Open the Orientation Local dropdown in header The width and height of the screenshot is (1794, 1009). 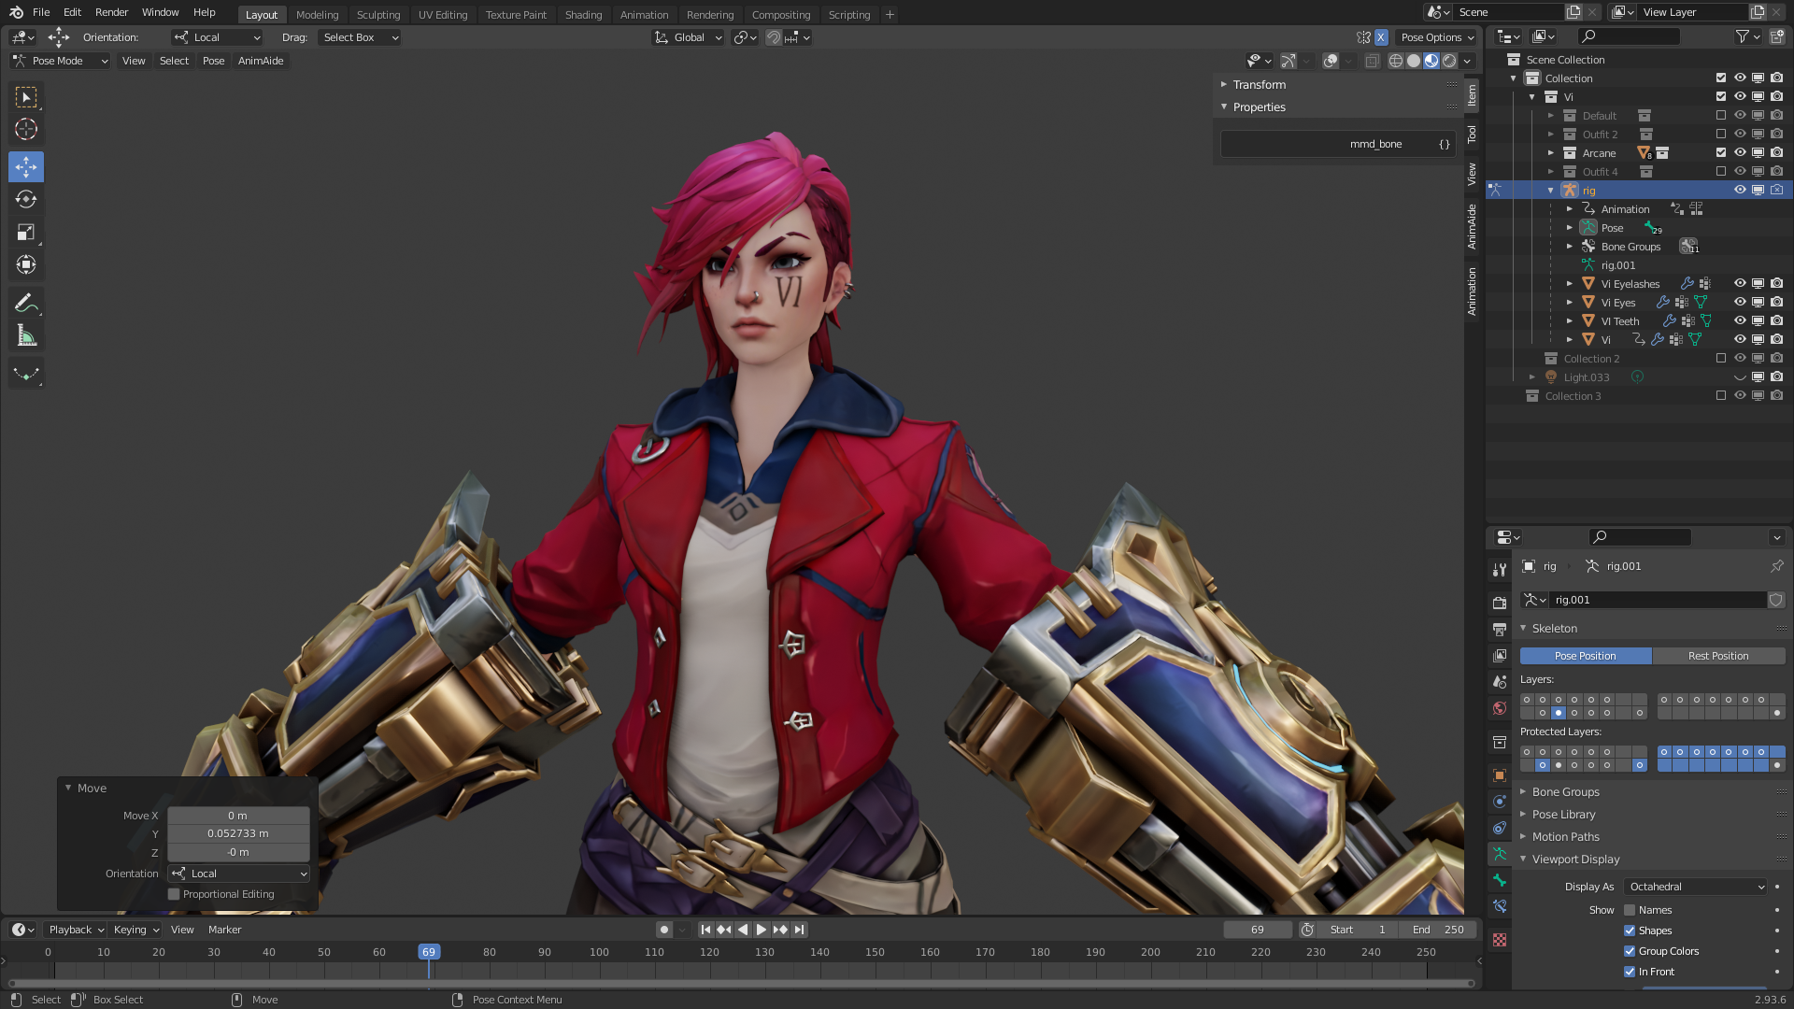(x=217, y=37)
